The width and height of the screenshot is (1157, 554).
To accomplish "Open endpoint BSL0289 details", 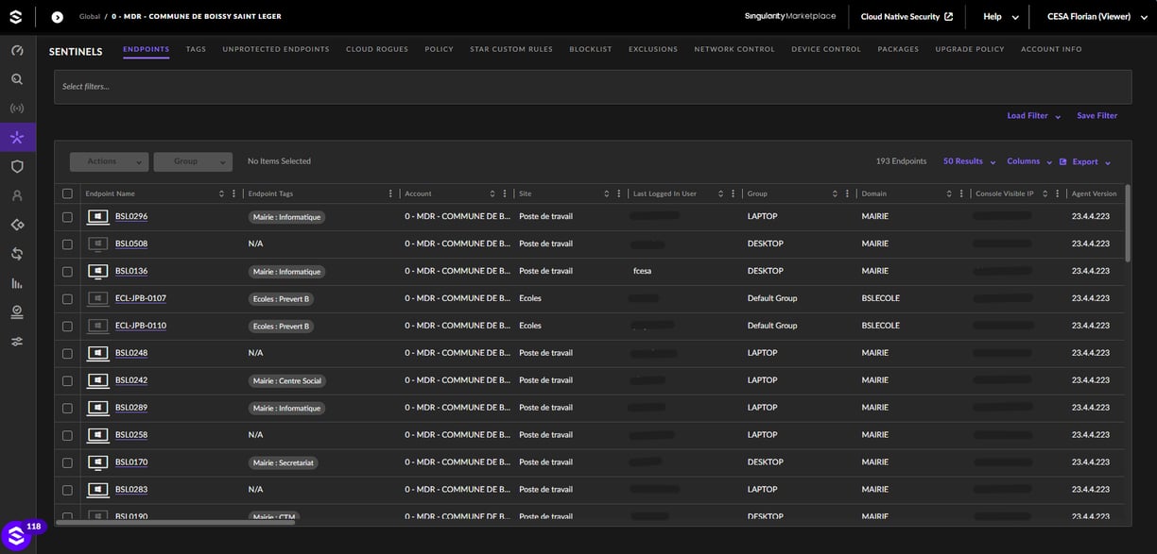I will tap(131, 408).
